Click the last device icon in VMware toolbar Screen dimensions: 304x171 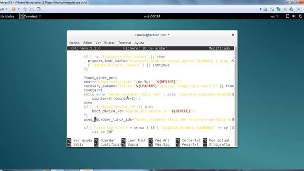(298, 9)
